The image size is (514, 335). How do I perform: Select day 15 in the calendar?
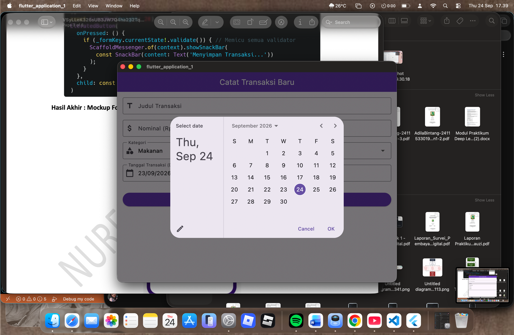pyautogui.click(x=267, y=177)
